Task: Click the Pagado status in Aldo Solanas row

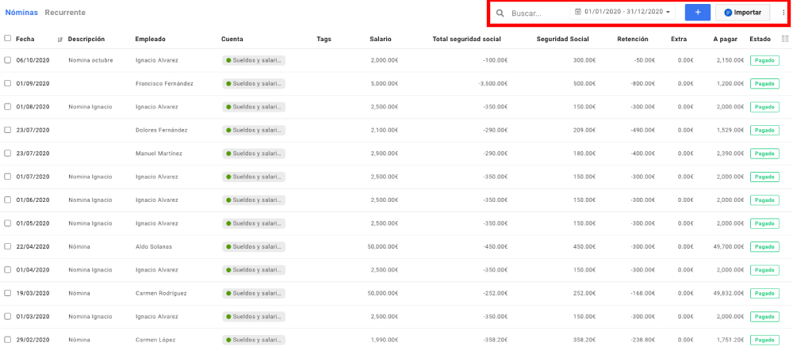Action: click(x=764, y=246)
